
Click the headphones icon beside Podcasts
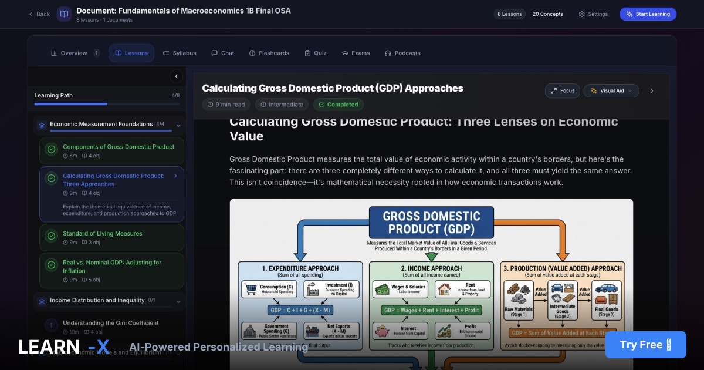387,53
